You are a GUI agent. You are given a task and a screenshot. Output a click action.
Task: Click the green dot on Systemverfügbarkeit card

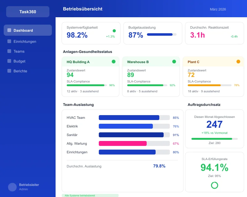[x=114, y=31]
